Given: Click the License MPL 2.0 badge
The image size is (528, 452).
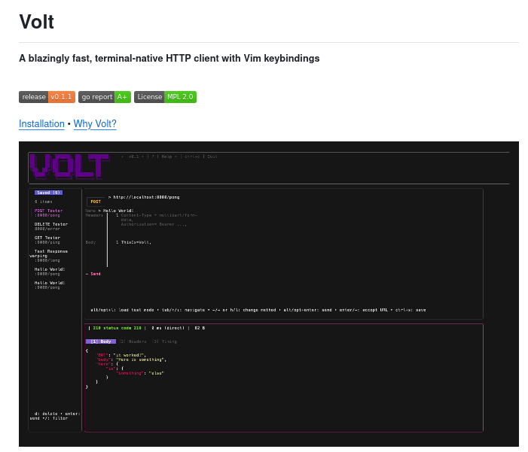Looking at the screenshot, I should point(165,97).
